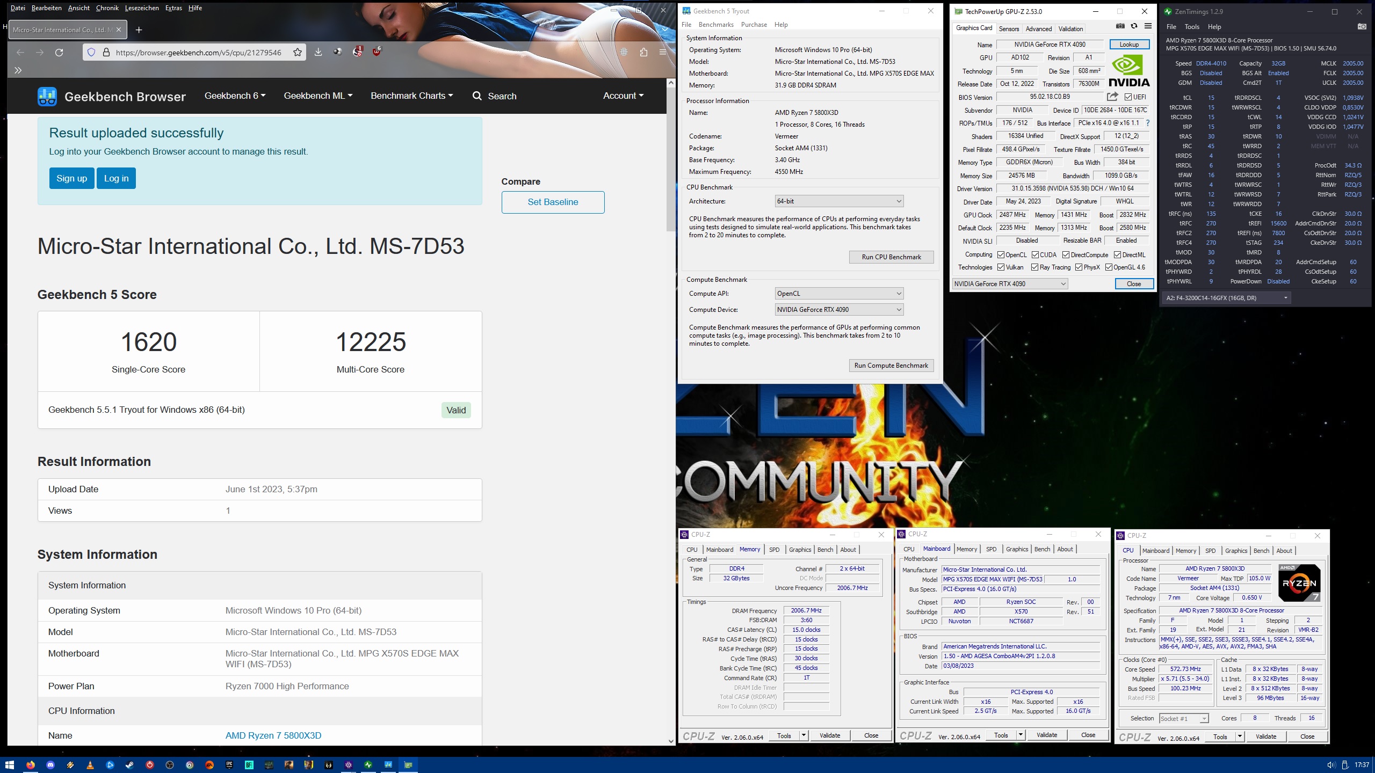Toggle the PhysX checkbox in GPU-Z
1375x773 pixels.
click(x=1079, y=267)
